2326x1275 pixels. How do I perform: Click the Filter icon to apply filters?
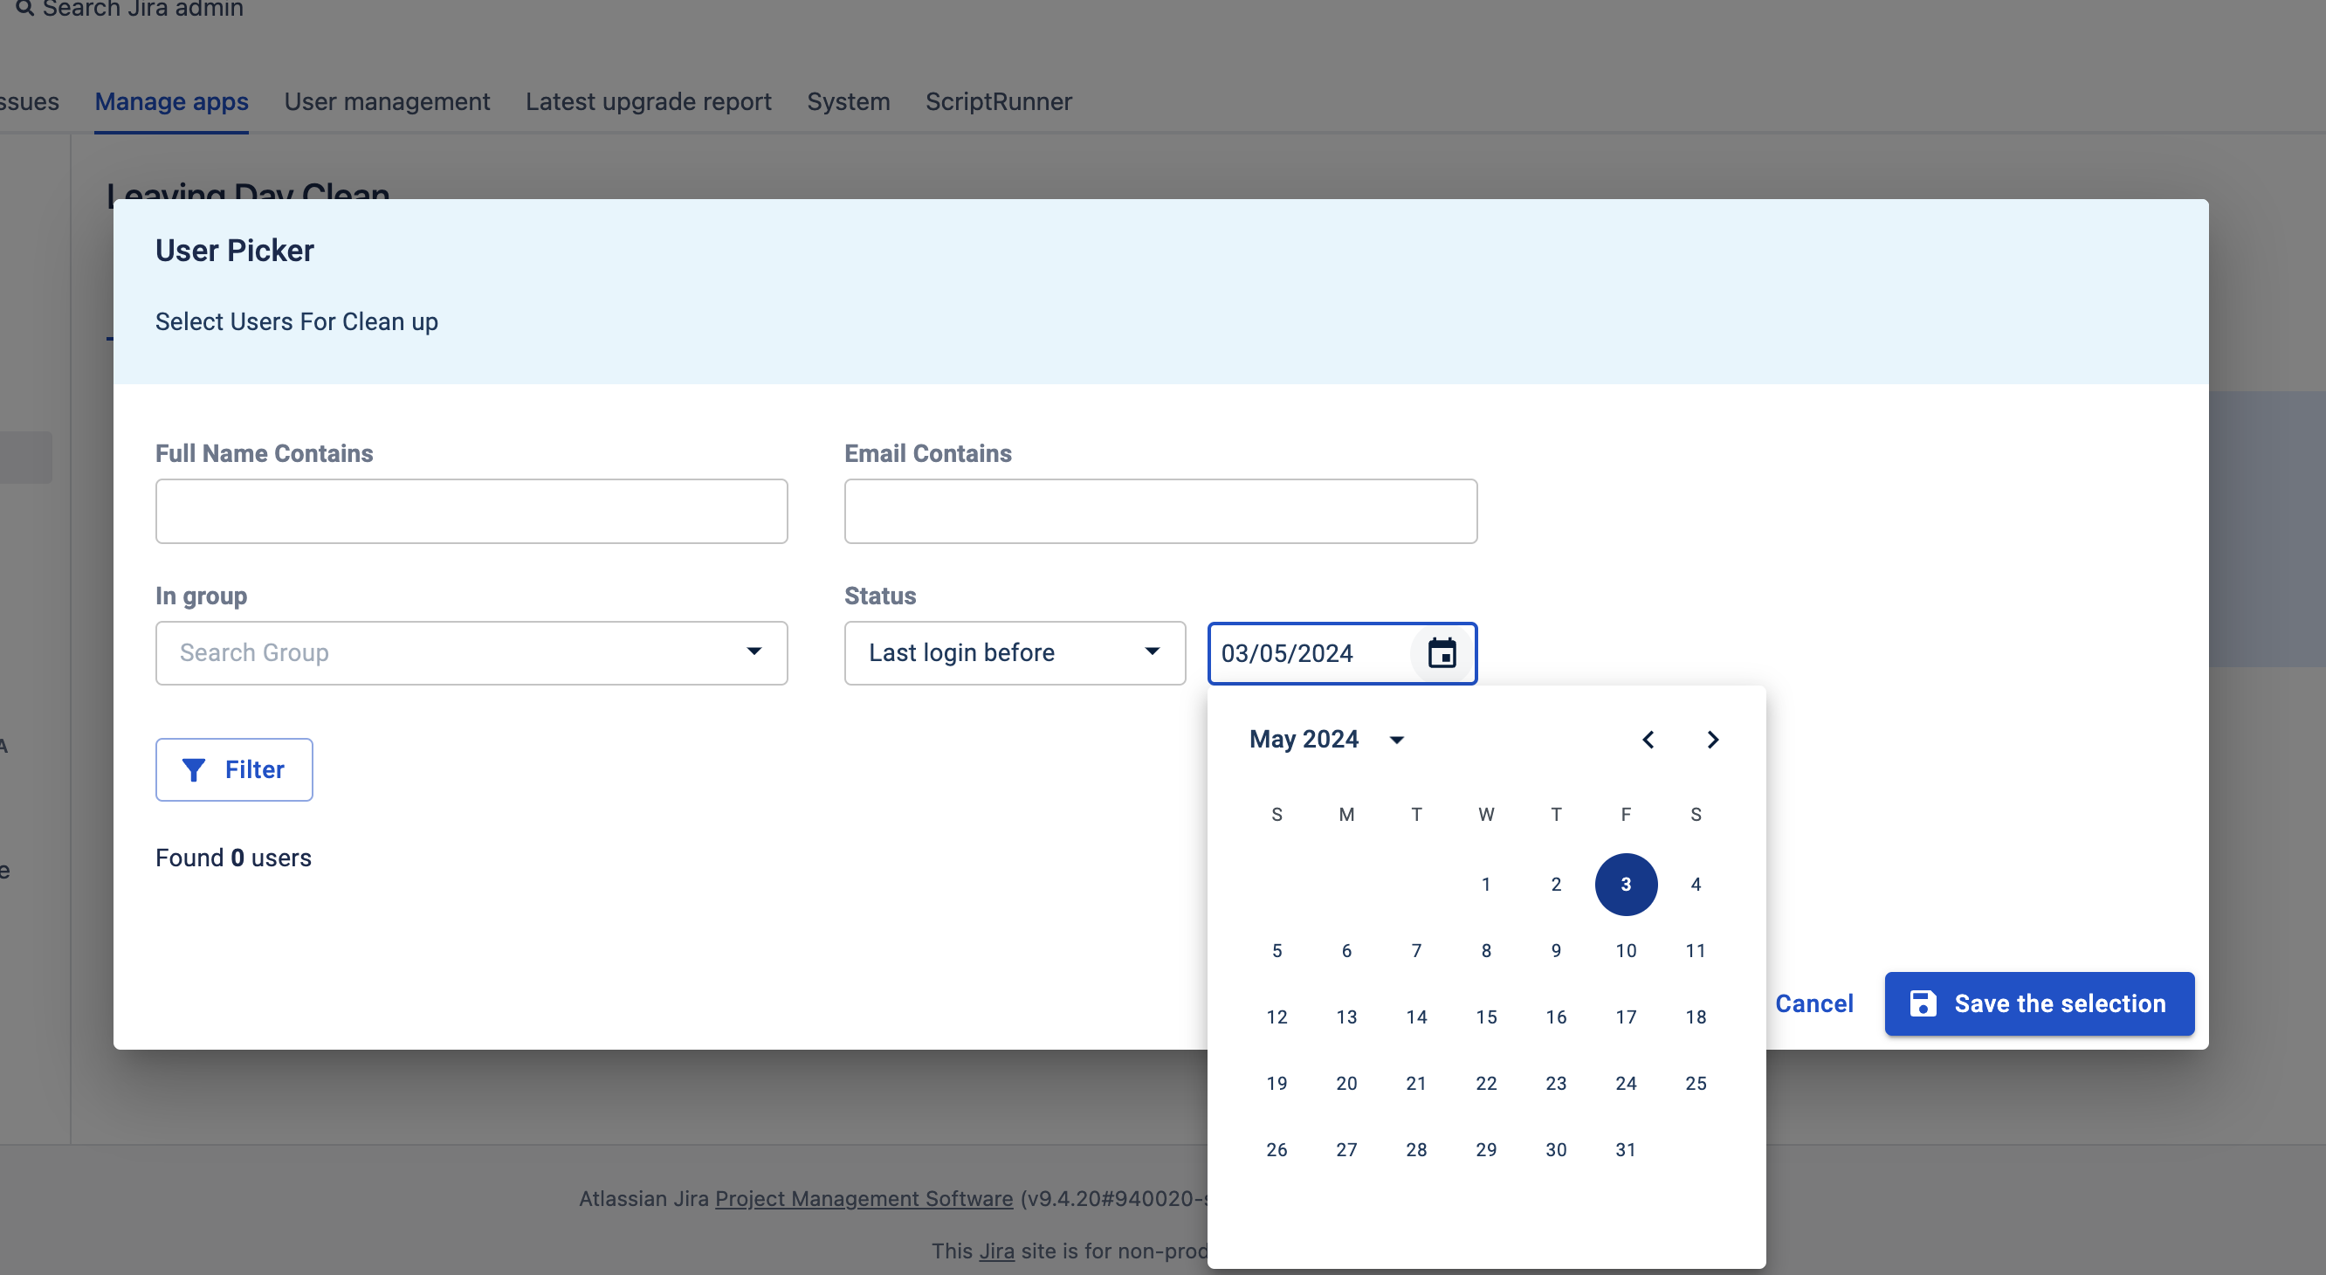(190, 768)
